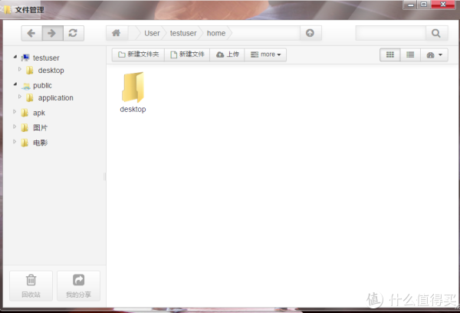
Task: Open 我的分享 my shares
Action: (x=78, y=285)
